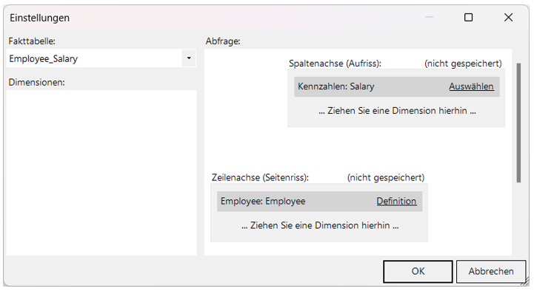
Task: Open the Fakttabelle dropdown arrow
Action: 189,58
